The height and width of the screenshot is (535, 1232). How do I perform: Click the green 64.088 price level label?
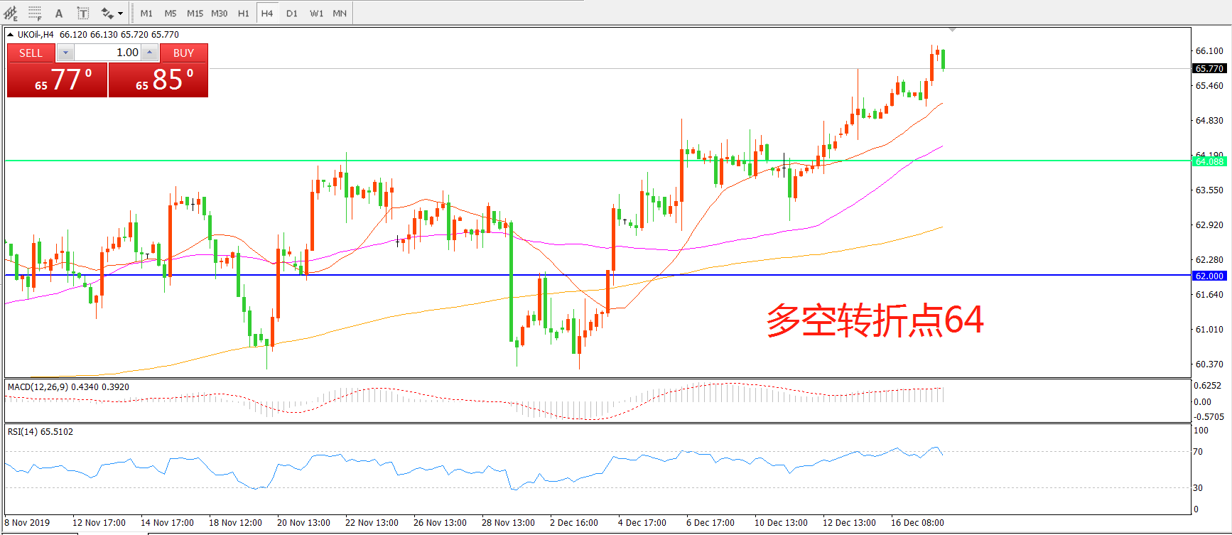1209,161
